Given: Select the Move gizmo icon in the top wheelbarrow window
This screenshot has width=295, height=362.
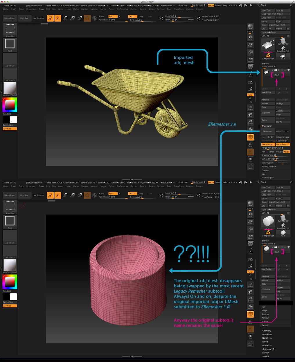Looking at the screenshot, I should [65, 18].
